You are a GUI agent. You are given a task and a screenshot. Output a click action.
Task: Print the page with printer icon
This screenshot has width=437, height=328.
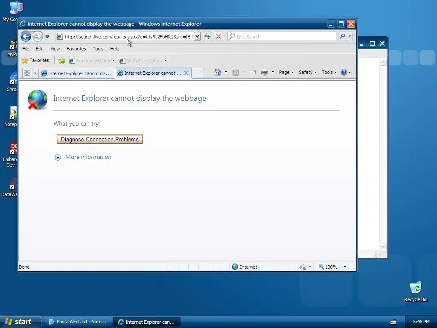click(265, 72)
